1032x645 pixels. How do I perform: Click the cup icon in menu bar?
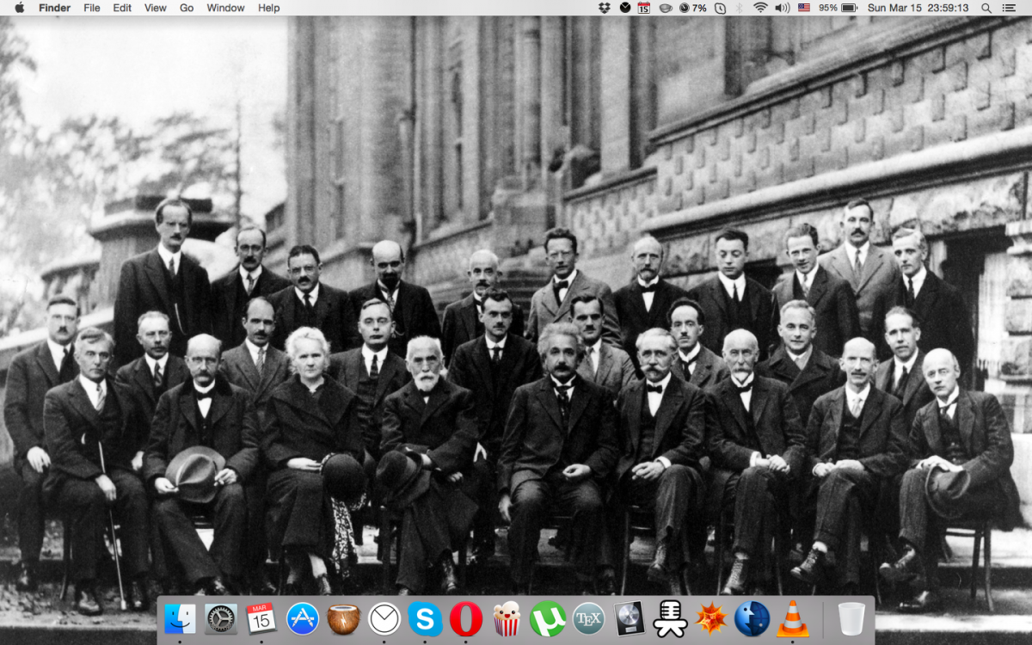pyautogui.click(x=666, y=8)
